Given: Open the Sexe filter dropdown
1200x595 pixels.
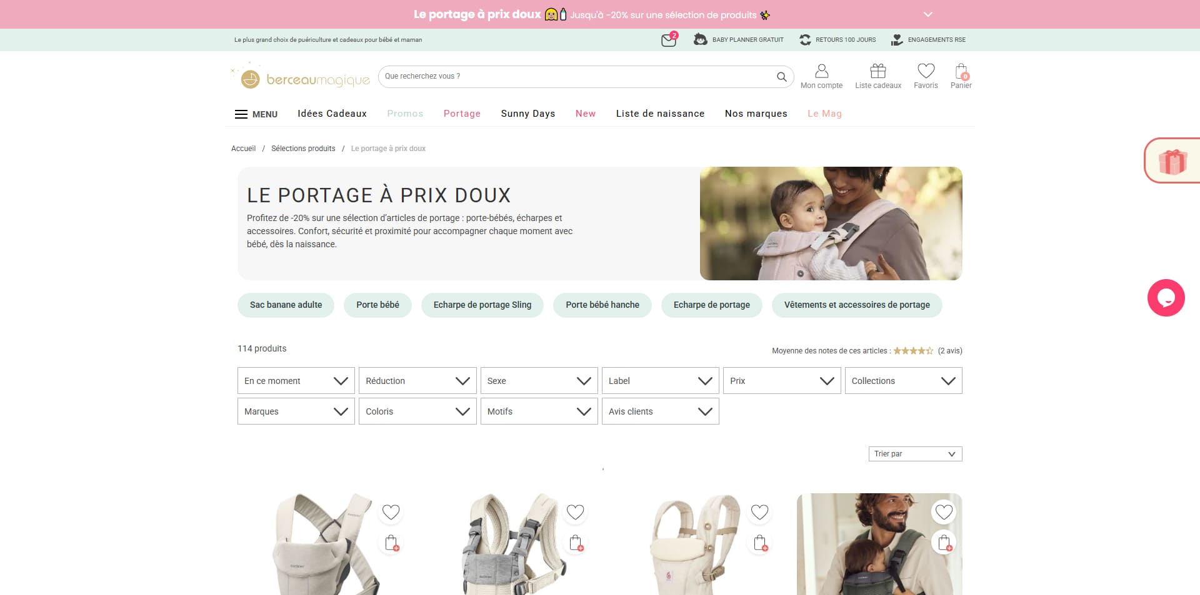Looking at the screenshot, I should [539, 381].
